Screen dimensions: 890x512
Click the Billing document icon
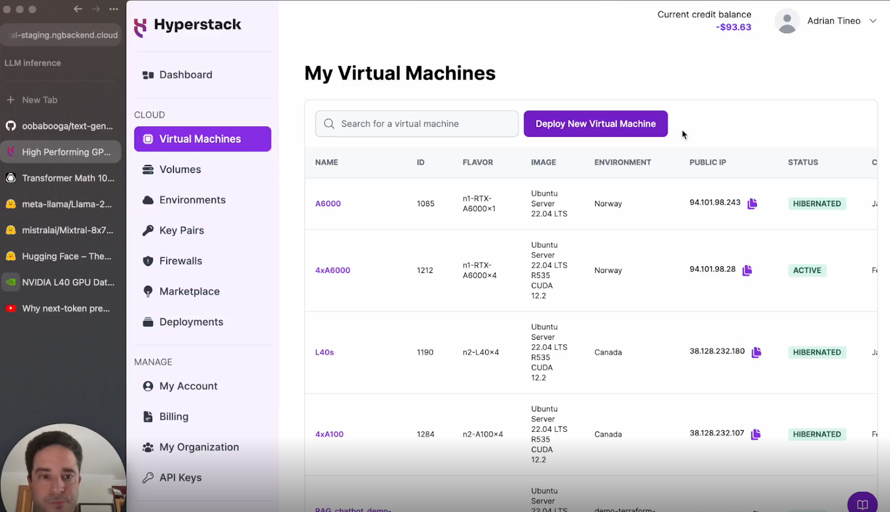(x=148, y=416)
